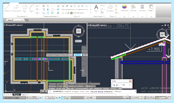Close the command line with X button
The image size is (174, 103).
[43, 91]
